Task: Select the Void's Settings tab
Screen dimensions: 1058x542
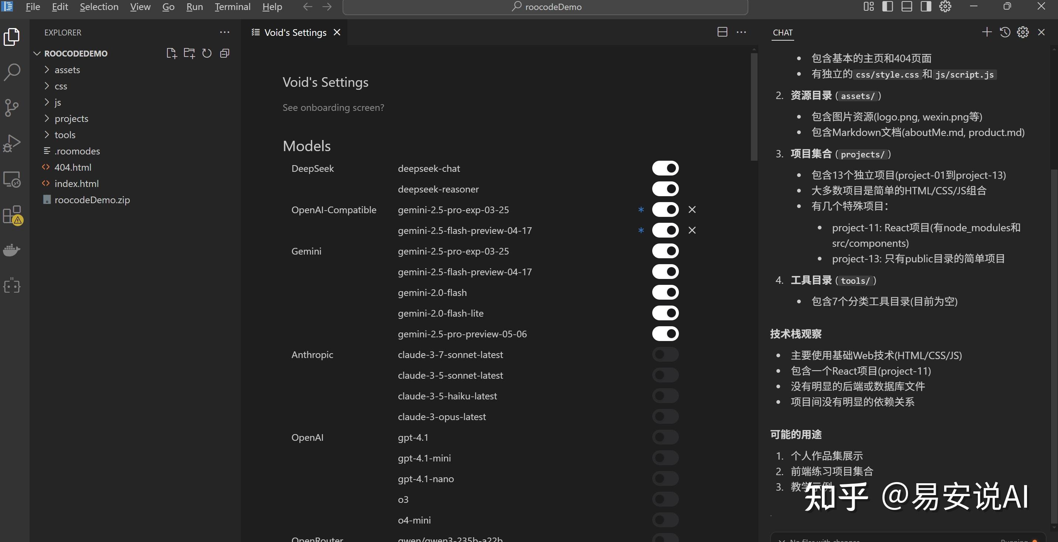Action: point(295,33)
